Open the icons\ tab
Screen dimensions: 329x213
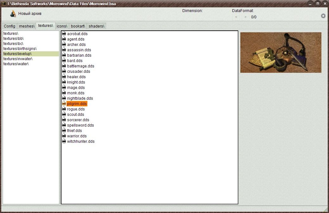62,26
